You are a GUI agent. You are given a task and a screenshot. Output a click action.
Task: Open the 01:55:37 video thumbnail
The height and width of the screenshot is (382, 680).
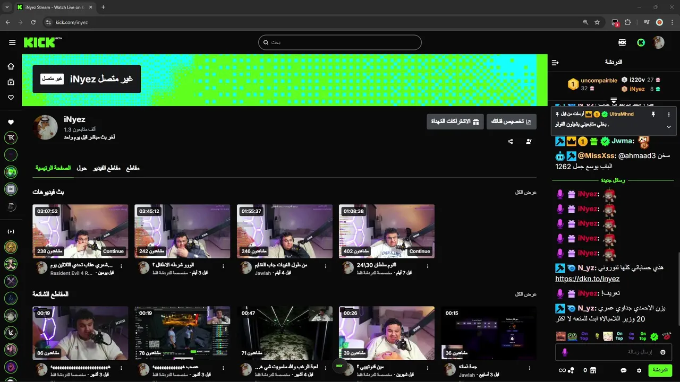(x=285, y=231)
